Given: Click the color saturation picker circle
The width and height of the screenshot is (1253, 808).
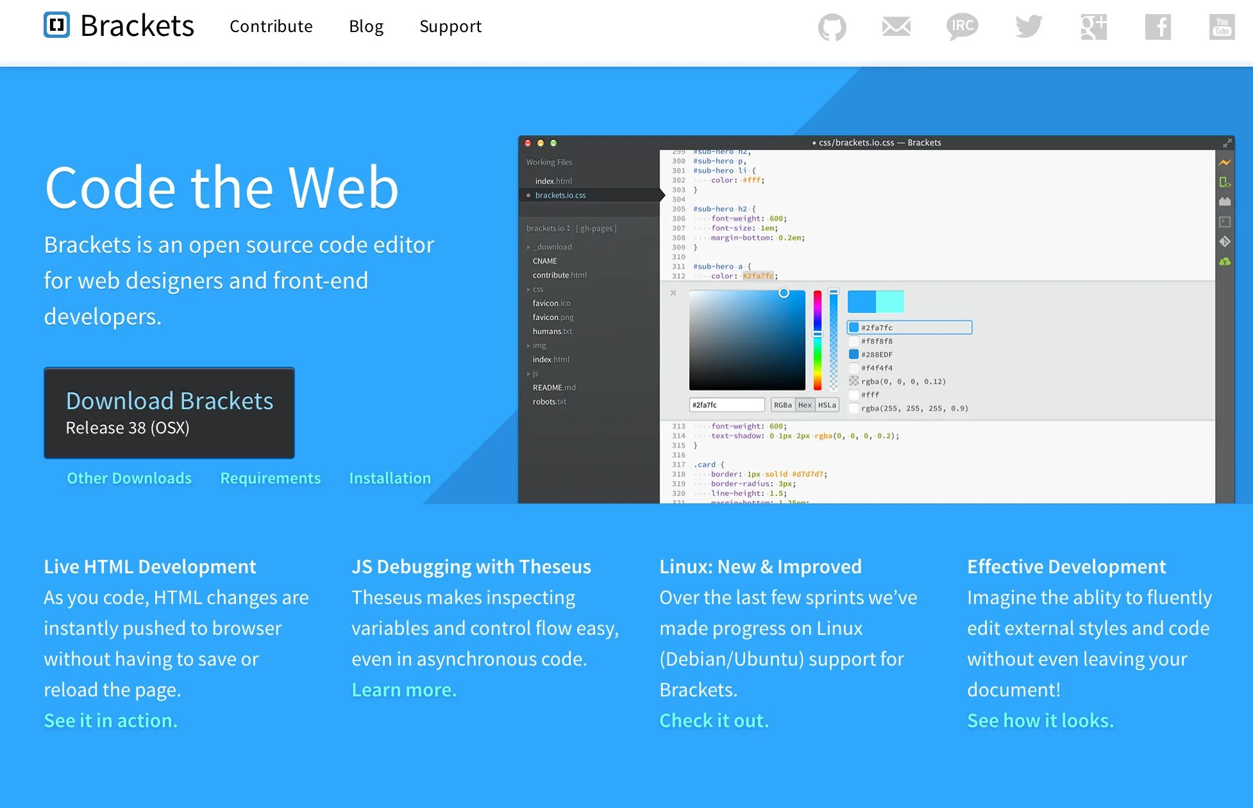Looking at the screenshot, I should (x=783, y=292).
